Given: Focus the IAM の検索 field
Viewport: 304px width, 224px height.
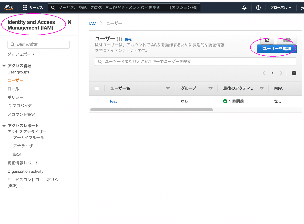Looking at the screenshot, I should click(x=39, y=44).
